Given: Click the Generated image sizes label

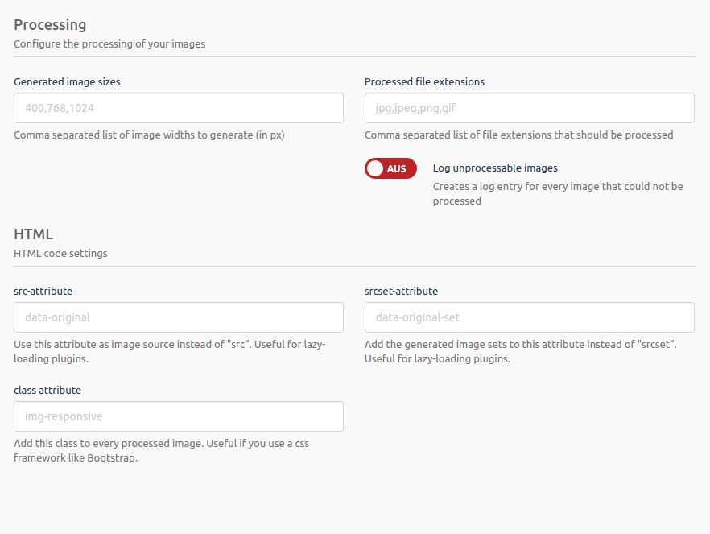Looking at the screenshot, I should pyautogui.click(x=67, y=81).
